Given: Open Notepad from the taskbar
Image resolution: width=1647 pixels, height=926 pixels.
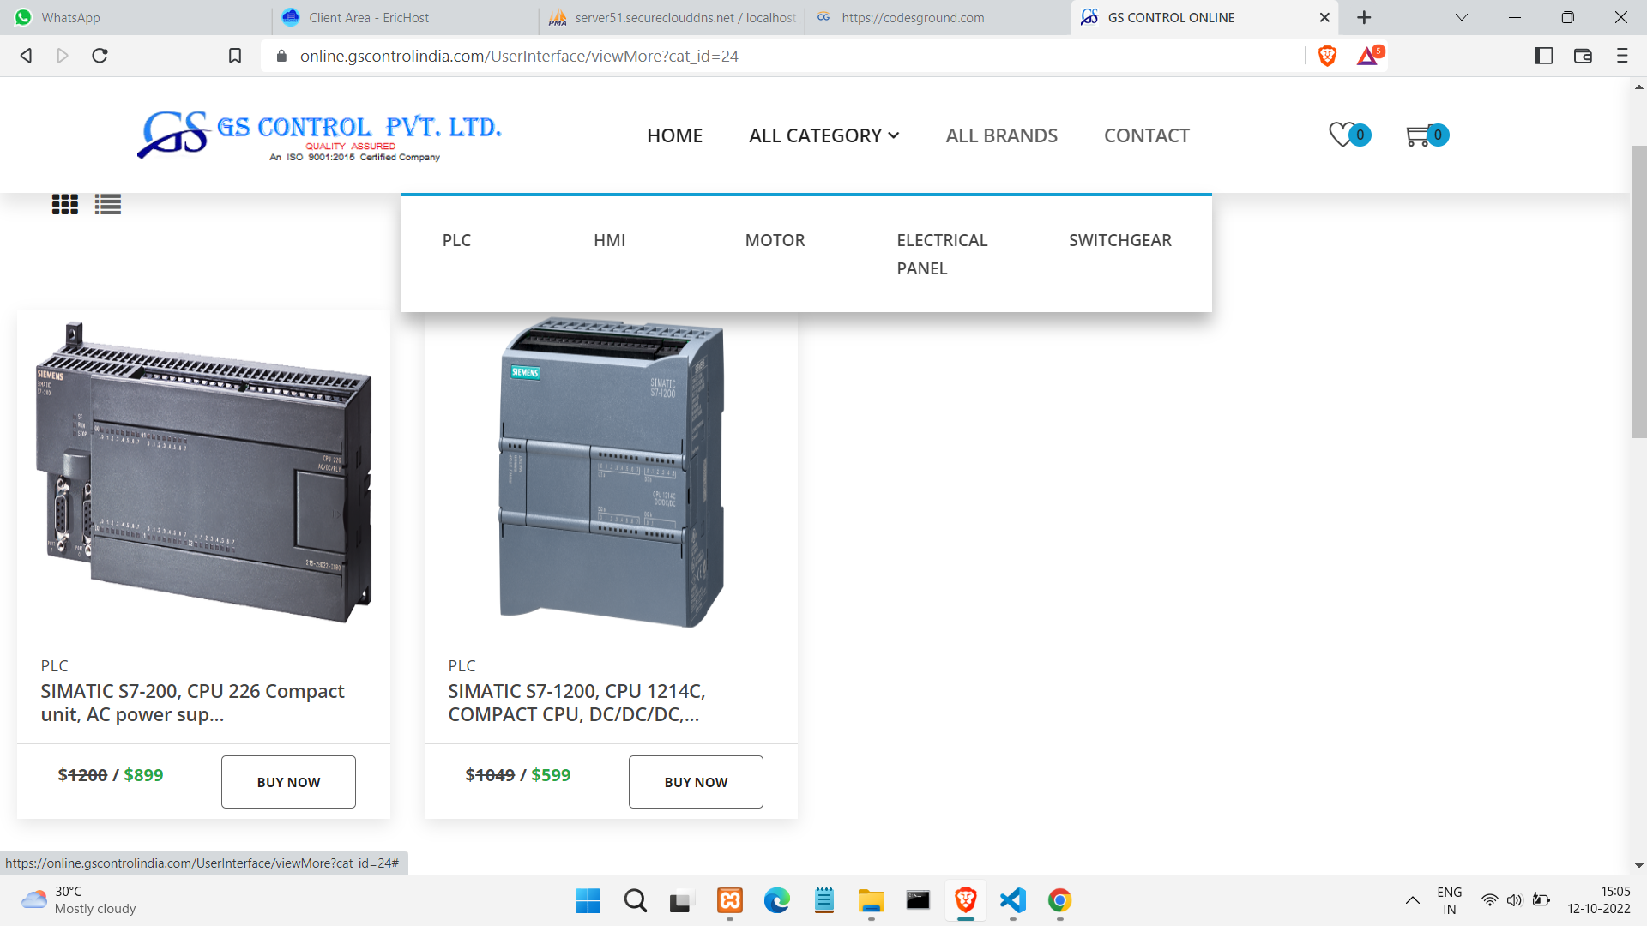Looking at the screenshot, I should coord(824,900).
